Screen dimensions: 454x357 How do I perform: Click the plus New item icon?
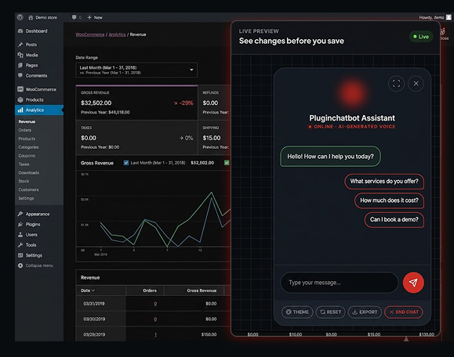[x=89, y=18]
